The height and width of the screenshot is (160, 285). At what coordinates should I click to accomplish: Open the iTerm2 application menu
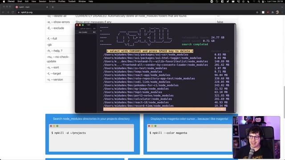(11, 1)
